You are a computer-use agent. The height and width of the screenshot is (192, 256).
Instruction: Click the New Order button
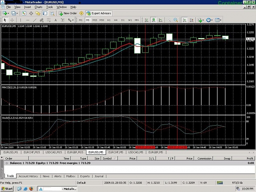pos(68,14)
